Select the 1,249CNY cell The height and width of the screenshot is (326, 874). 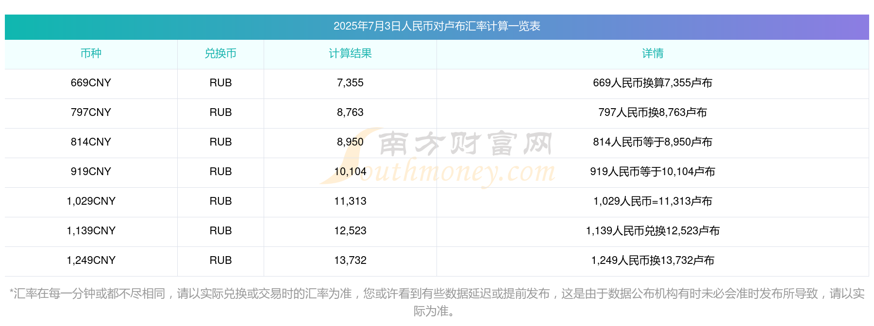coord(91,261)
